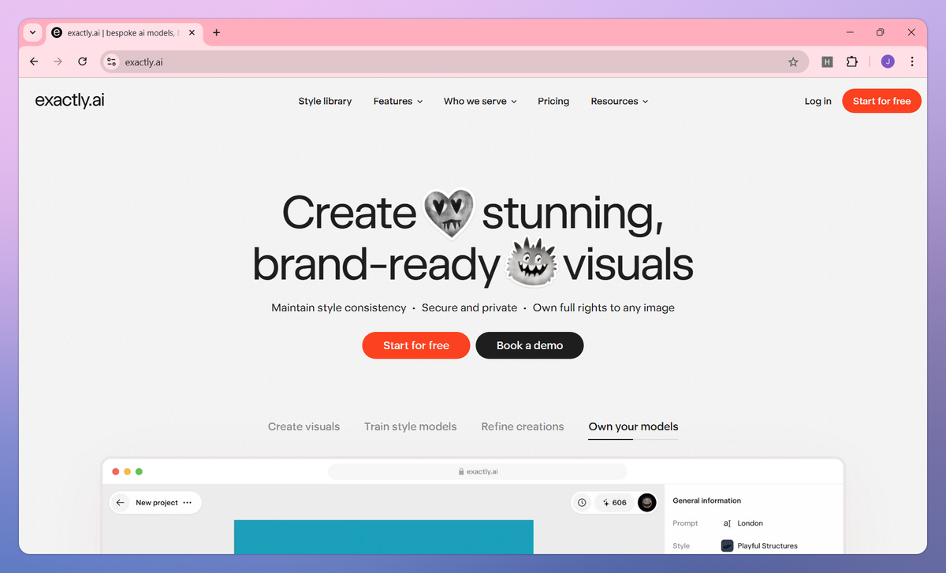Screen dimensions: 946x573
Task: Click Log in
Action: click(x=818, y=101)
